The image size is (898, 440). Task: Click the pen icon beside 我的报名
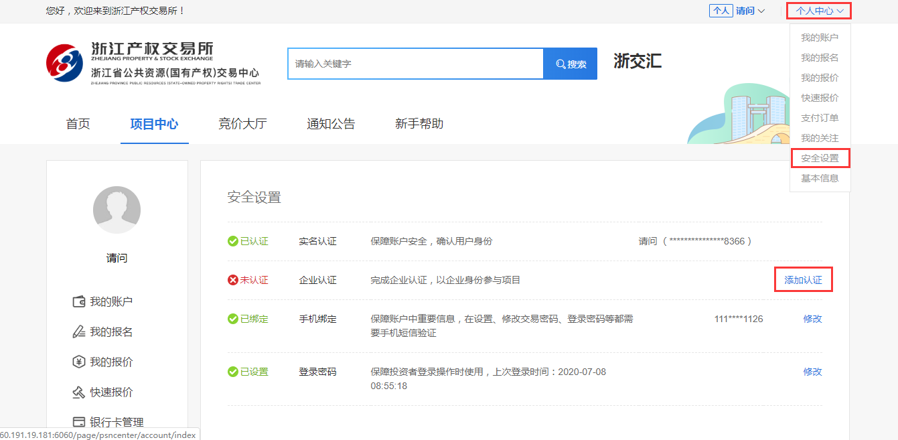[x=78, y=332]
